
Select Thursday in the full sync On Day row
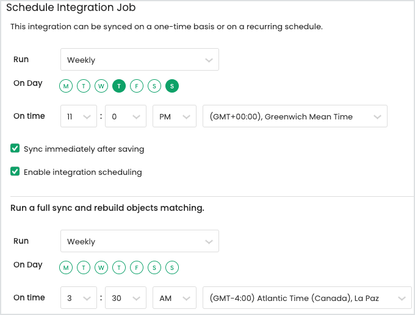coord(119,267)
